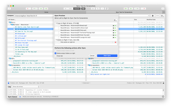Select Music/Nirvana - Nevermind/04 Breed.mp3 preview row
This screenshot has height=107, width=172.
(86, 26)
